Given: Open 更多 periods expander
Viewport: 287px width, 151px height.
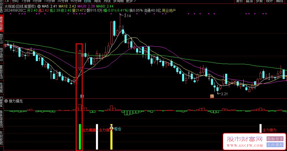Looking at the screenshot, I should pyautogui.click(x=131, y=1).
